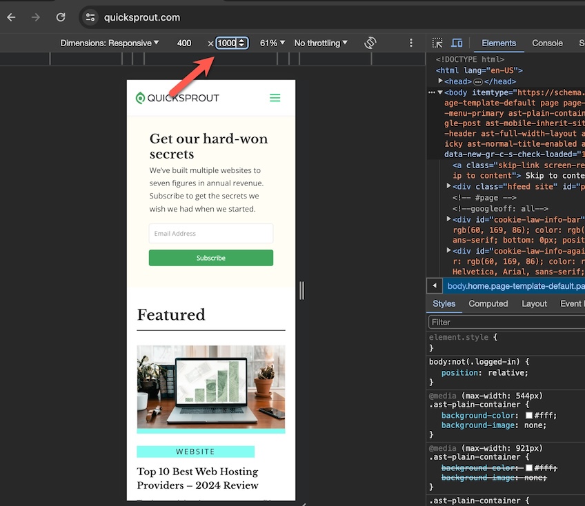This screenshot has height=506, width=585.
Task: Click the QuickSprout logo in the page preview
Action: [x=177, y=98]
